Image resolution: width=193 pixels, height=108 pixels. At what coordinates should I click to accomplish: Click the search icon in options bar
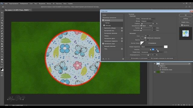(x=186, y=7)
